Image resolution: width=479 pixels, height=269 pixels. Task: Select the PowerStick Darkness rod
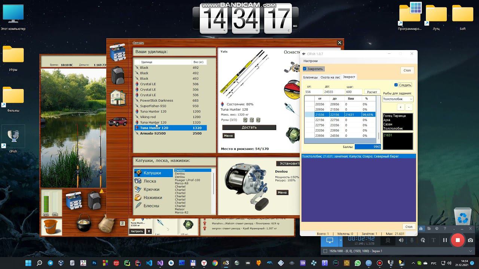(171, 101)
